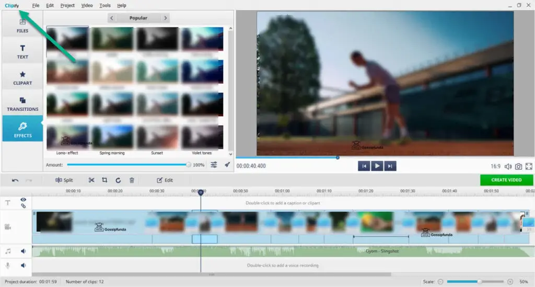Adjust the timeline Scale slider
This screenshot has height=287, width=535.
[x=475, y=282]
